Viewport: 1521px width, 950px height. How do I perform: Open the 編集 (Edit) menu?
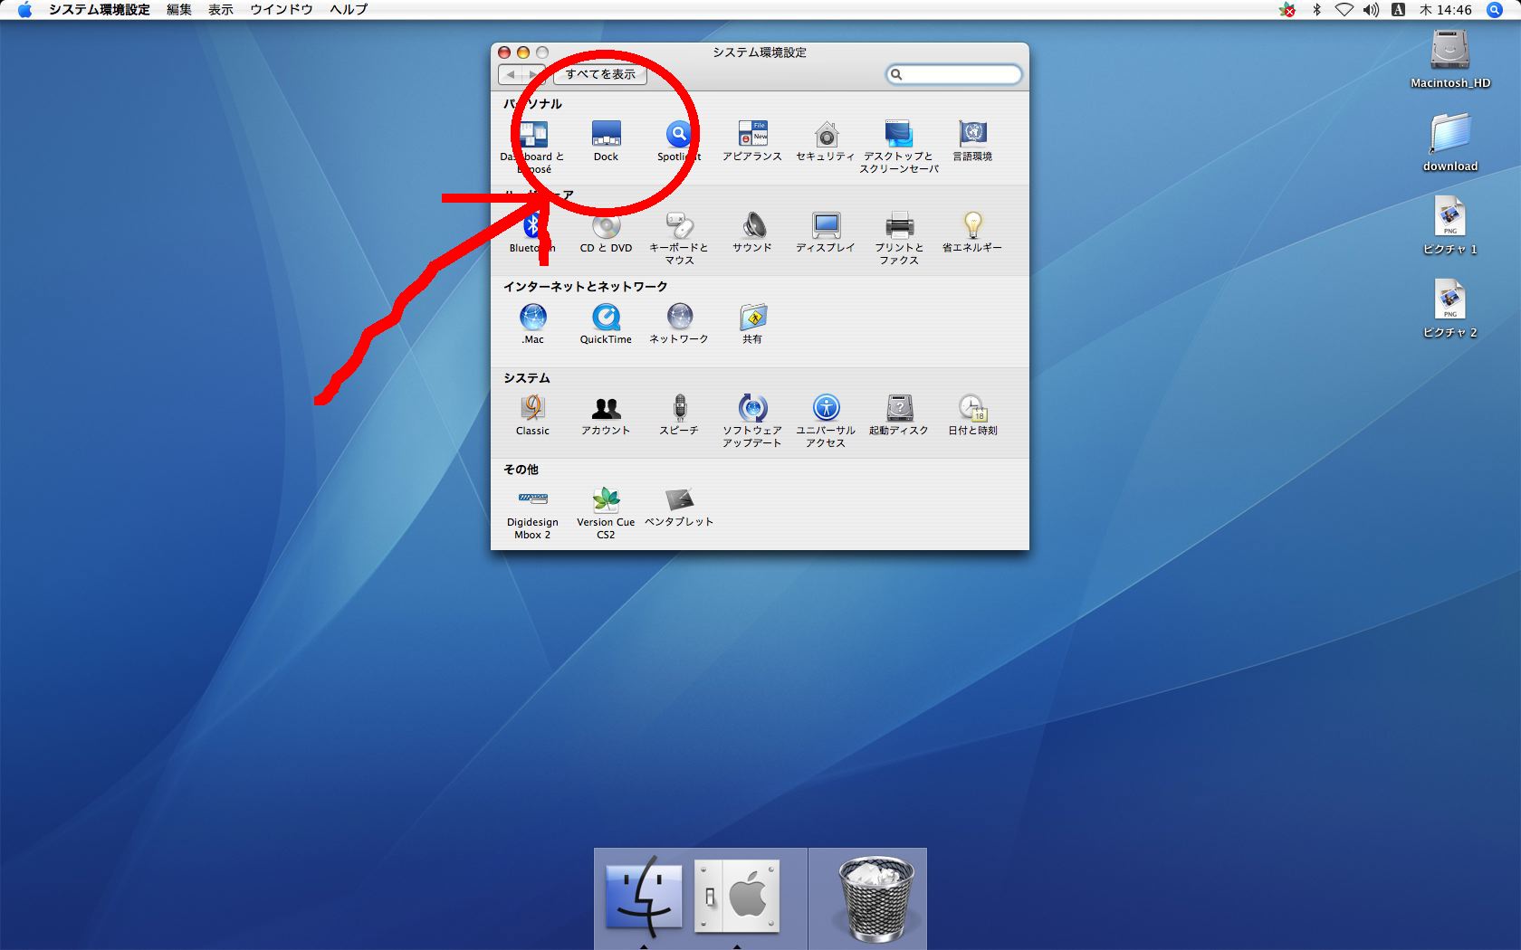pos(179,10)
